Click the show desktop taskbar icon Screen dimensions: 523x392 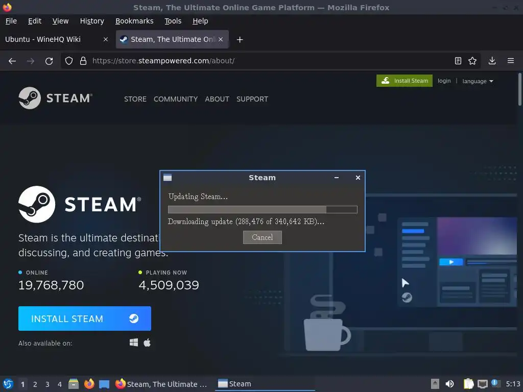coord(104,384)
